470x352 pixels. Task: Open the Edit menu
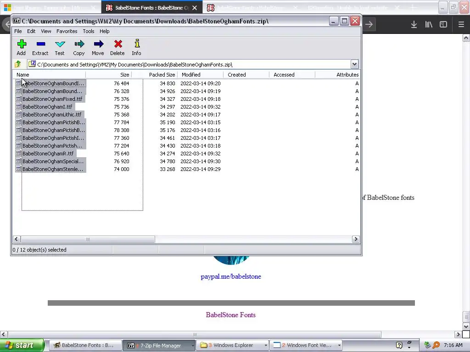31,31
